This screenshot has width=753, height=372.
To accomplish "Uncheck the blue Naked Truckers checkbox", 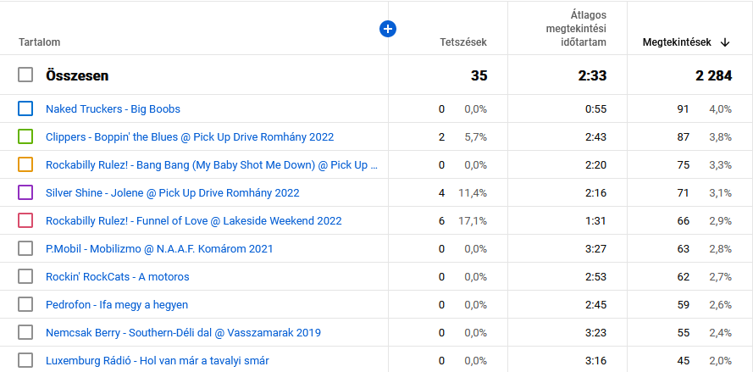I will pyautogui.click(x=25, y=108).
